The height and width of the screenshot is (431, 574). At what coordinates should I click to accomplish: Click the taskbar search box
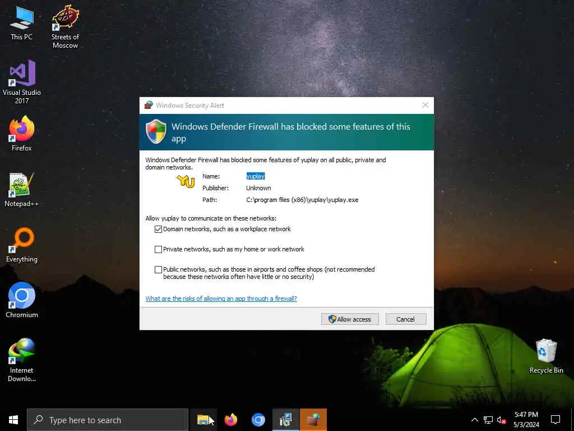coord(108,420)
